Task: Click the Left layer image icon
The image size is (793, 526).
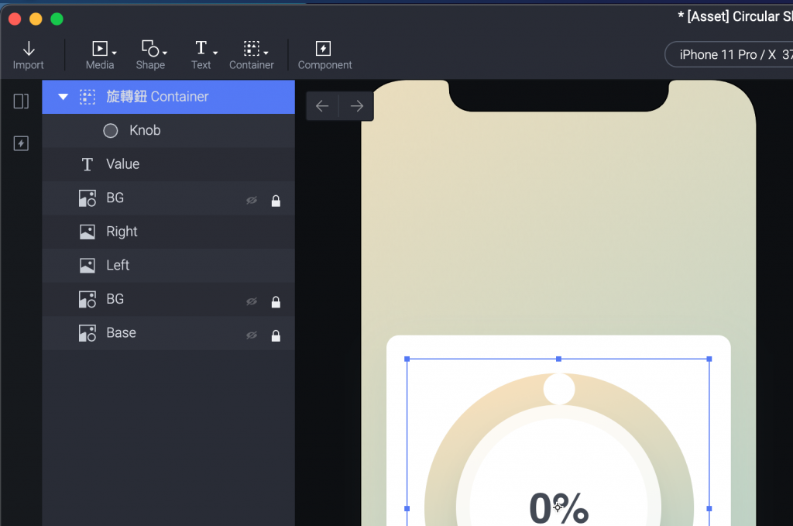Action: (x=87, y=266)
